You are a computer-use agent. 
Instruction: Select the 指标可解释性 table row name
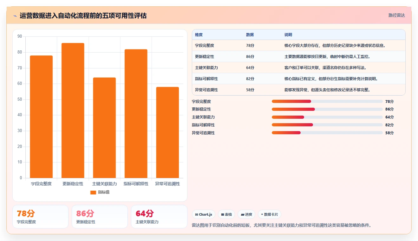[206, 79]
